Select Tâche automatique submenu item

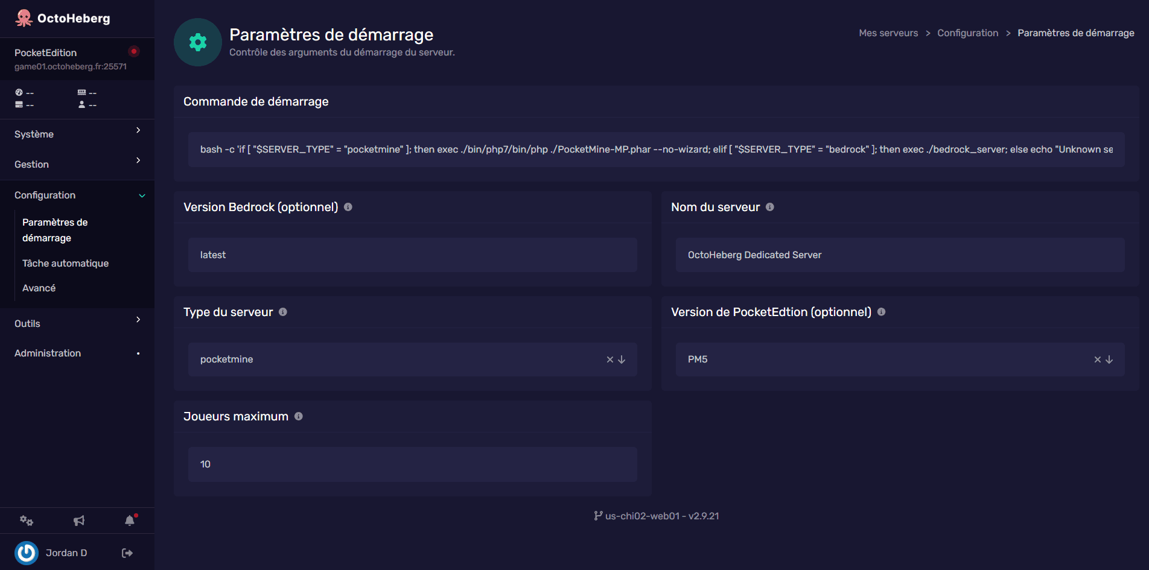[65, 263]
